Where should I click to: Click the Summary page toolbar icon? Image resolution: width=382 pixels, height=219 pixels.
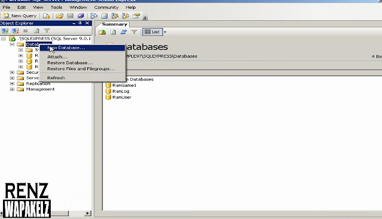(104, 16)
